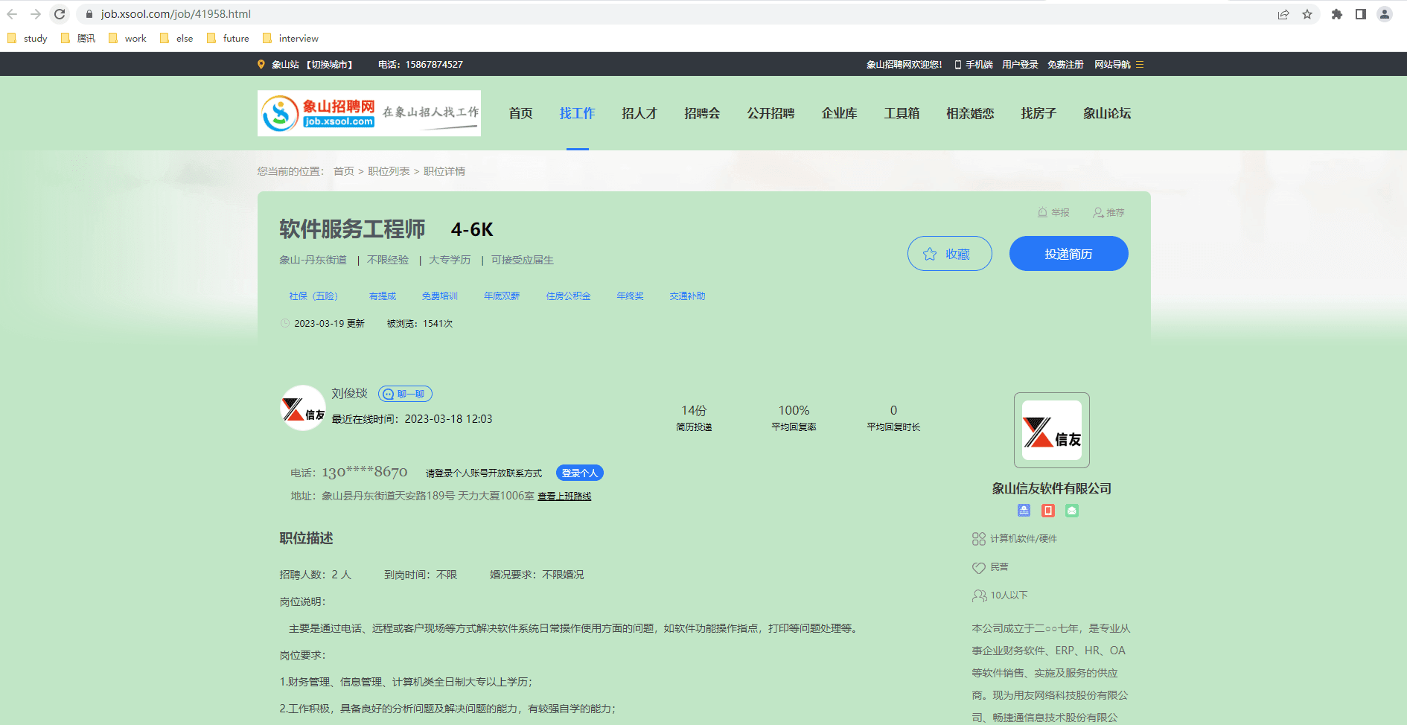The width and height of the screenshot is (1407, 725).
Task: Reload the page with the refresh icon
Action: click(60, 14)
